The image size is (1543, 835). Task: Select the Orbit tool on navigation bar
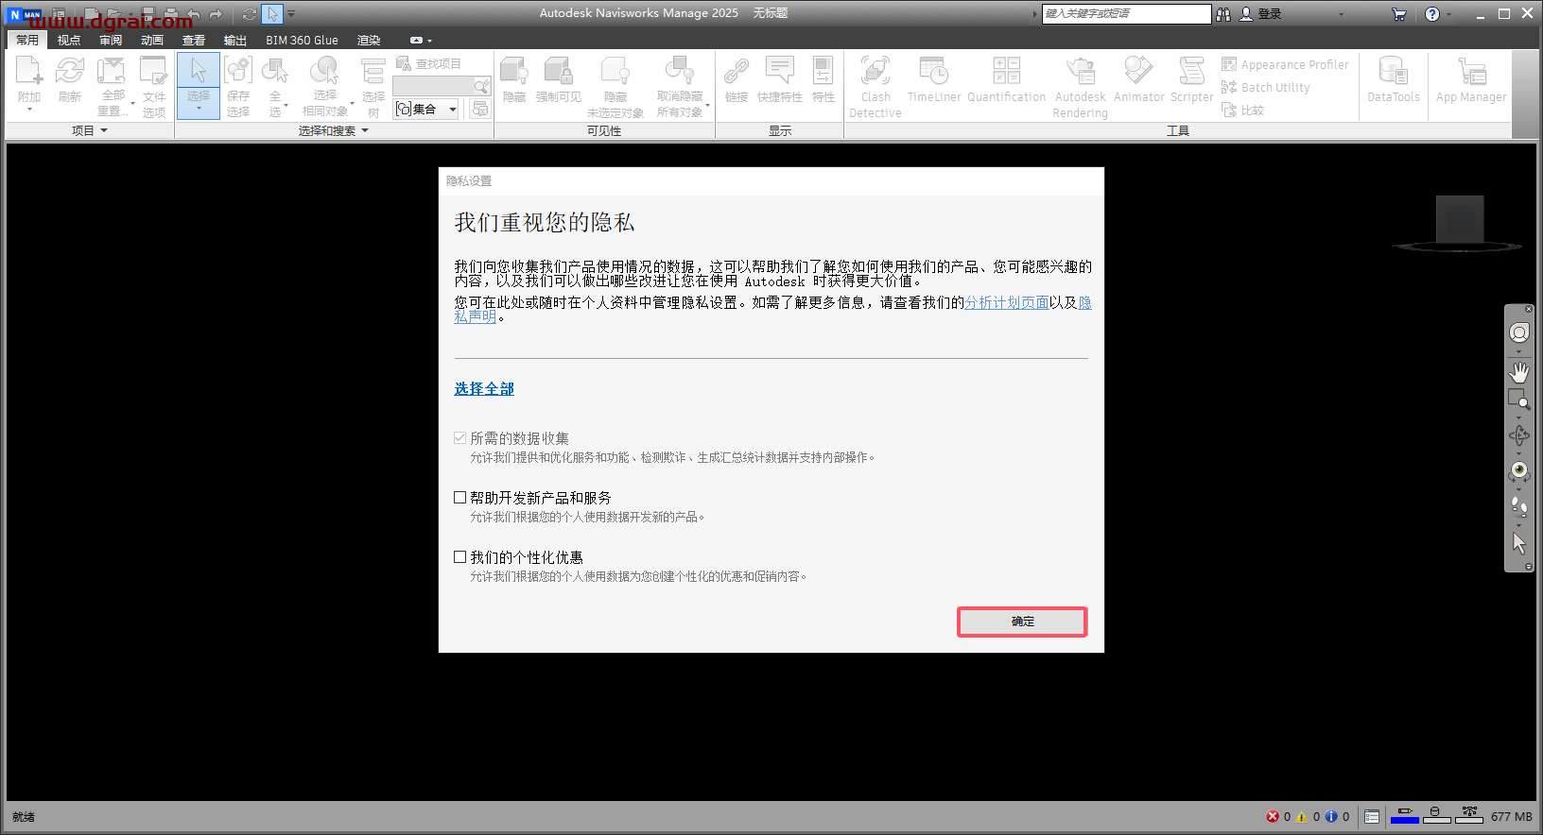(1519, 435)
